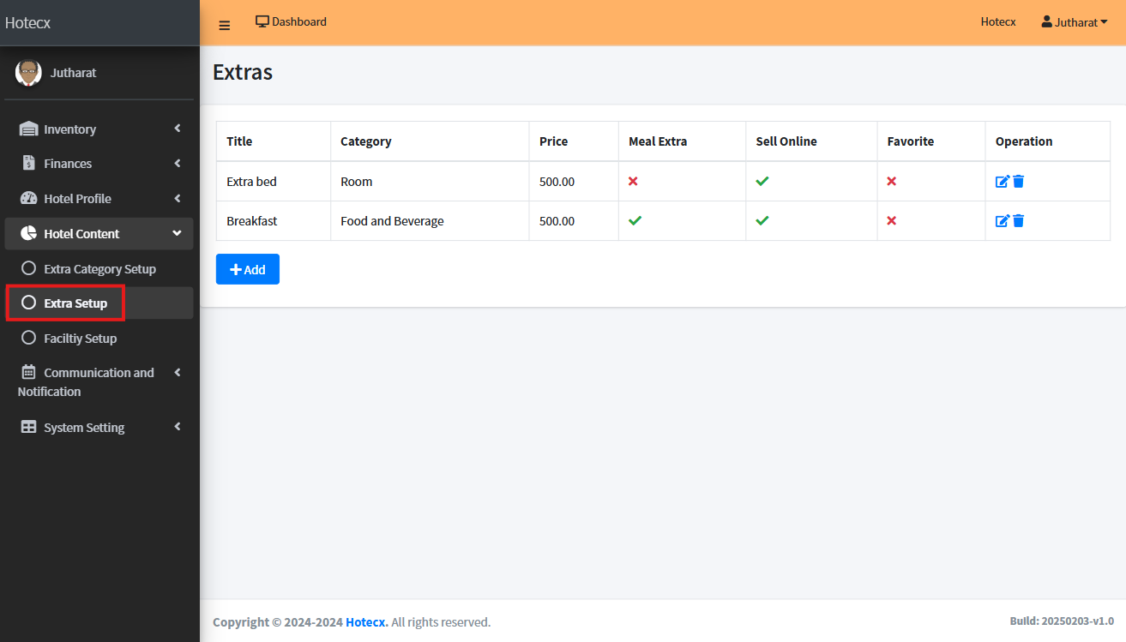Open the Jutharat user dropdown in navbar
Viewport: 1126px width, 642px height.
pyautogui.click(x=1074, y=22)
